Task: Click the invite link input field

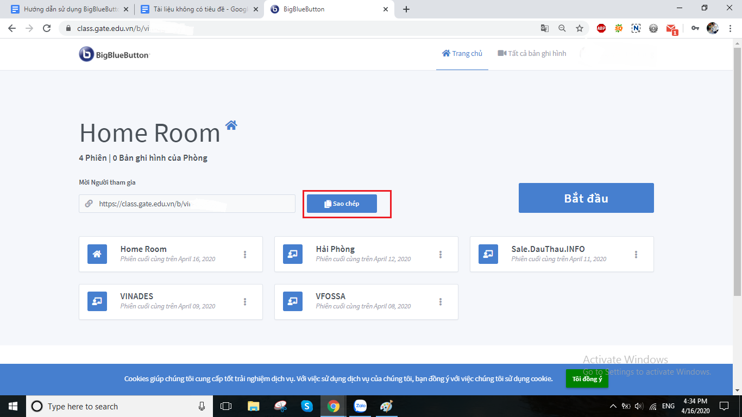Action: coord(187,204)
